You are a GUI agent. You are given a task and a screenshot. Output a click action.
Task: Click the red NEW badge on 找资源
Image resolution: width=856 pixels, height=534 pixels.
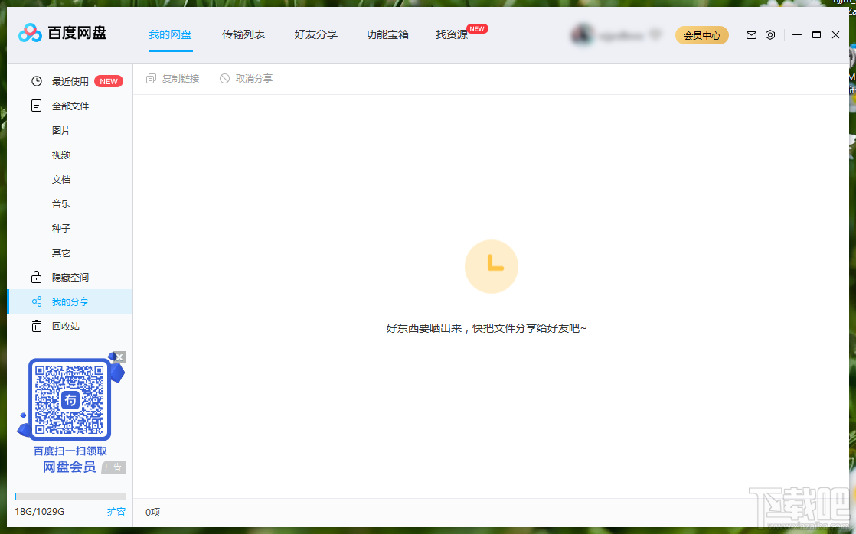pos(477,29)
